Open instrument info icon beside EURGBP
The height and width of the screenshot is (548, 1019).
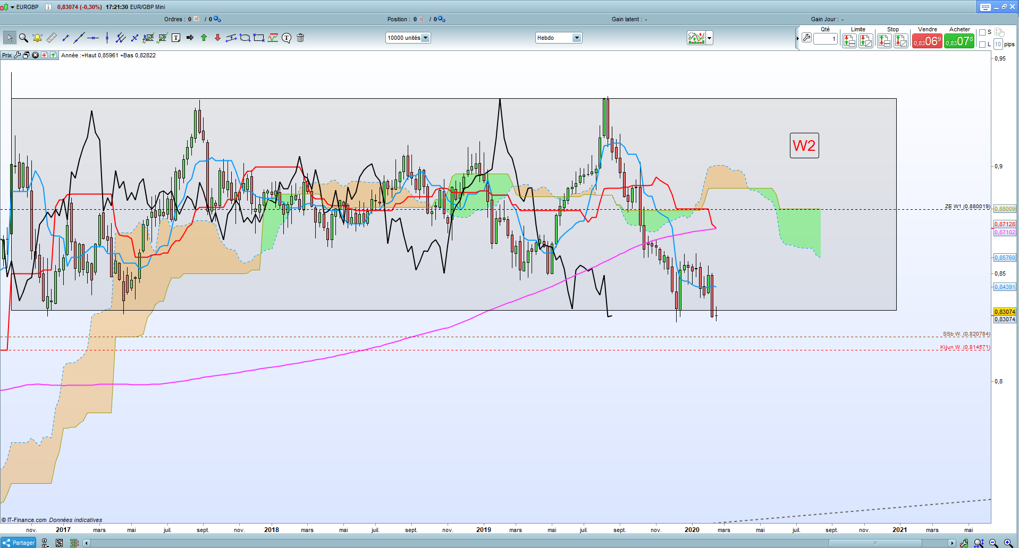48,7
